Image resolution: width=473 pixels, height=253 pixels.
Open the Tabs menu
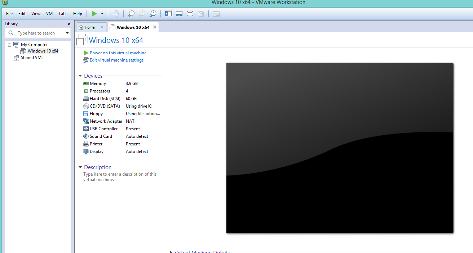(63, 14)
